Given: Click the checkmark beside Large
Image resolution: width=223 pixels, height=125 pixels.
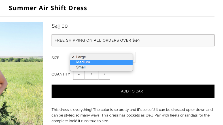Looking at the screenshot, I should [x=73, y=57].
